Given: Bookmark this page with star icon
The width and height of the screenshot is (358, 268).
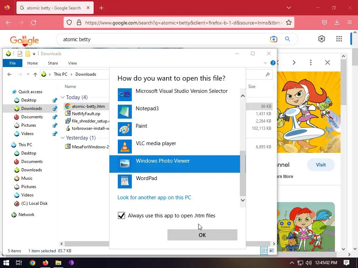Looking at the screenshot, I should click(288, 23).
